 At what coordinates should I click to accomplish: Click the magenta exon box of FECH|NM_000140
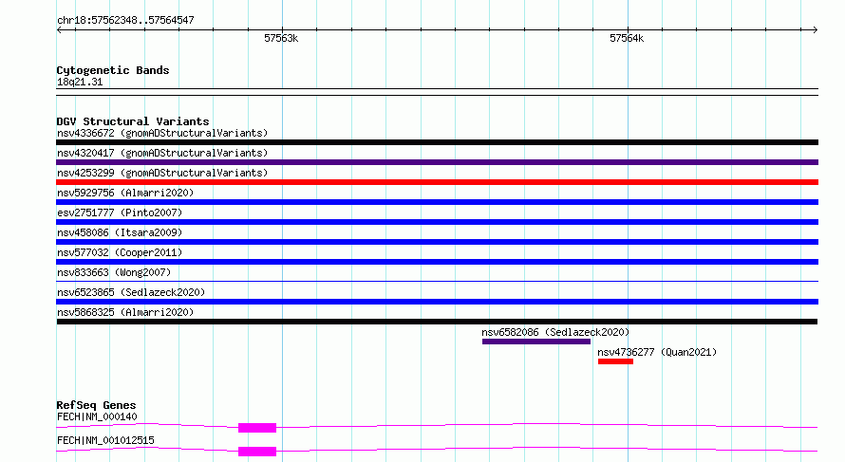point(257,428)
